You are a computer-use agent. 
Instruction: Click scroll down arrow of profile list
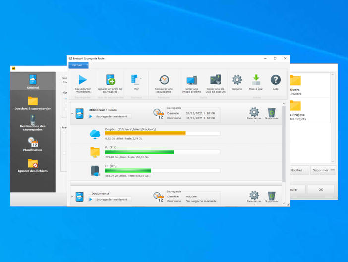click(284, 203)
